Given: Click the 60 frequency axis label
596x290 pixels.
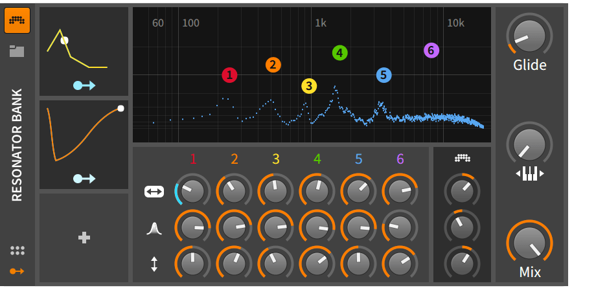Looking at the screenshot, I should [x=157, y=23].
